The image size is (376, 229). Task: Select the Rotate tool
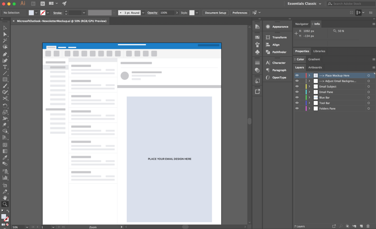coord(5,106)
